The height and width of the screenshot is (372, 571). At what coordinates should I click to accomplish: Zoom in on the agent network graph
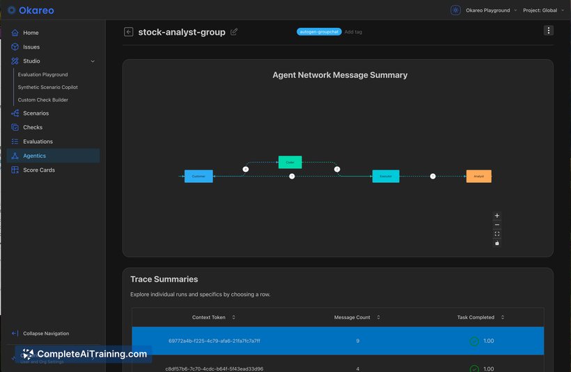(496, 216)
